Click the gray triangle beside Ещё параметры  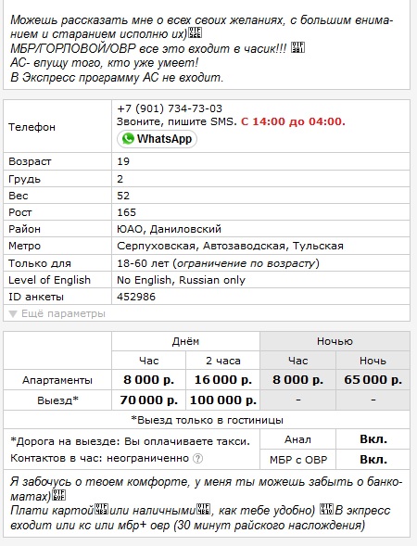point(13,314)
